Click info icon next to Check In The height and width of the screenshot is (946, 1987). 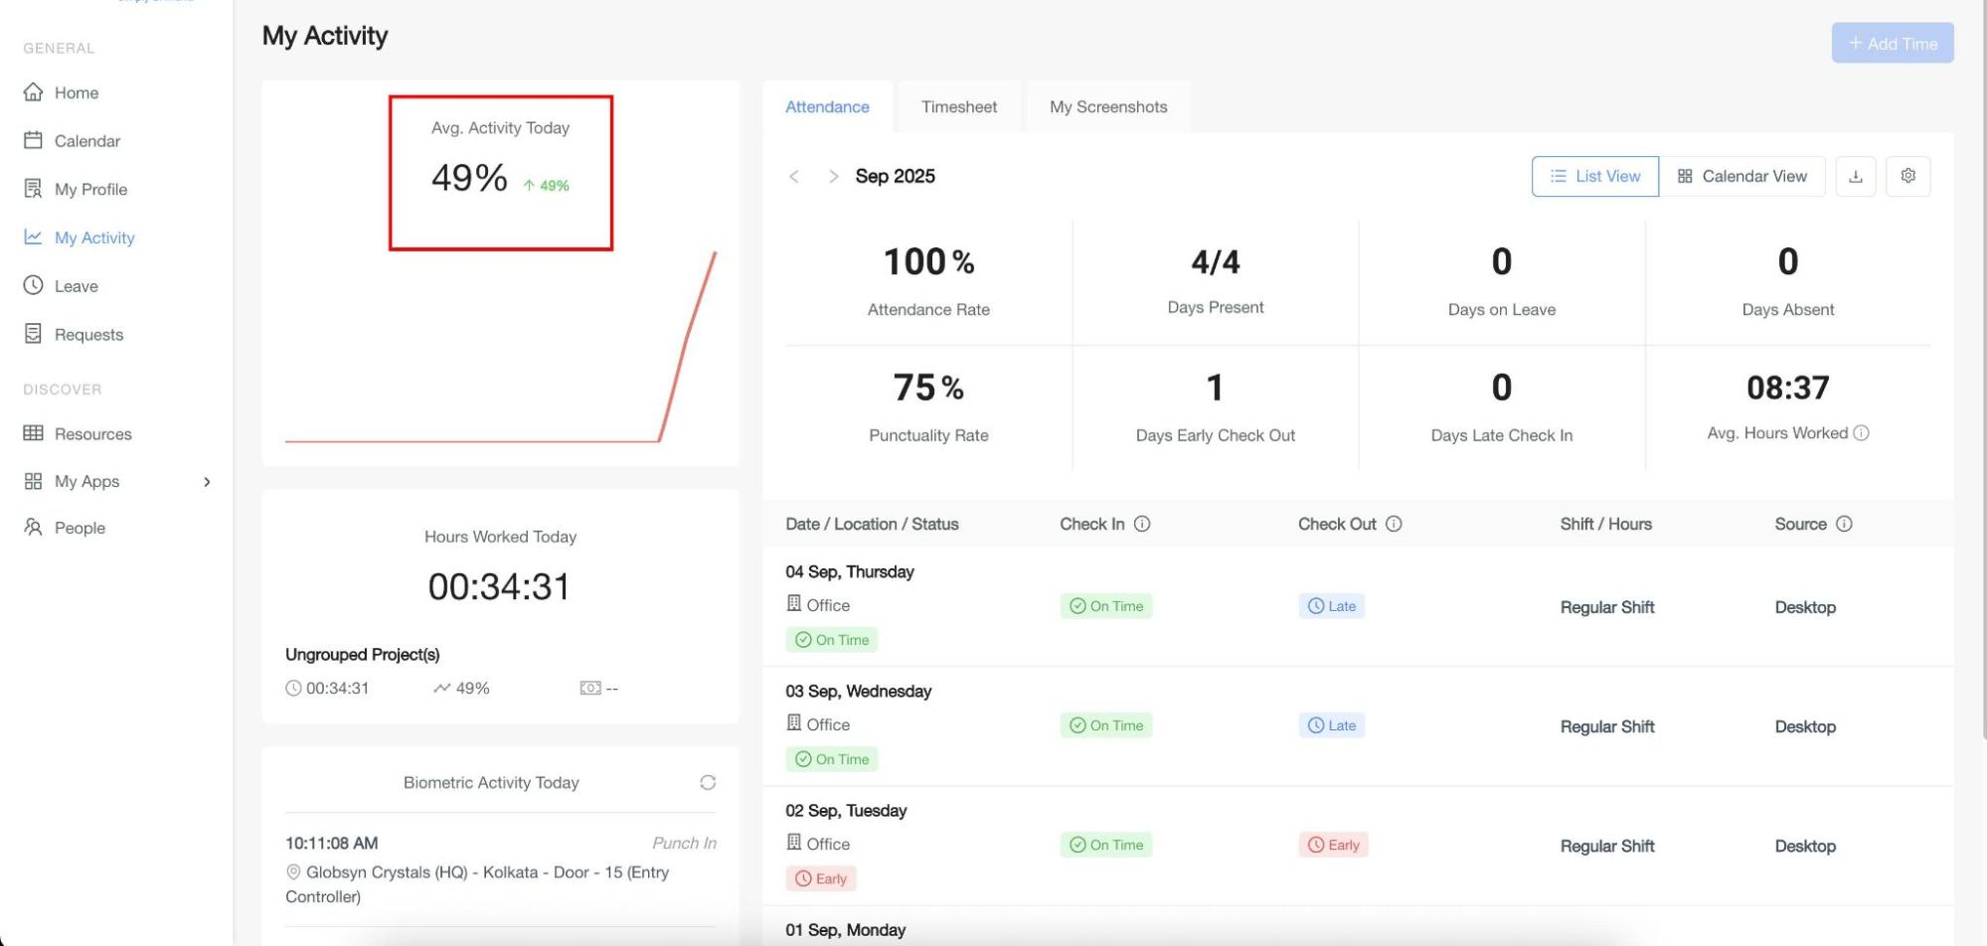coord(1142,524)
